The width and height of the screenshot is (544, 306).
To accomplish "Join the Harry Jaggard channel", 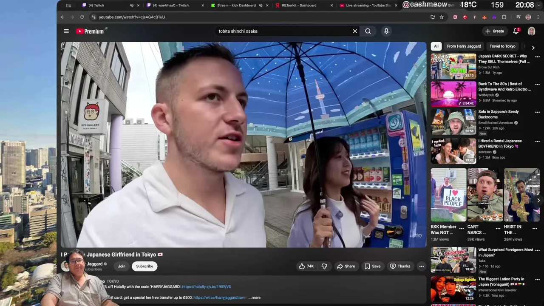I will tap(122, 266).
